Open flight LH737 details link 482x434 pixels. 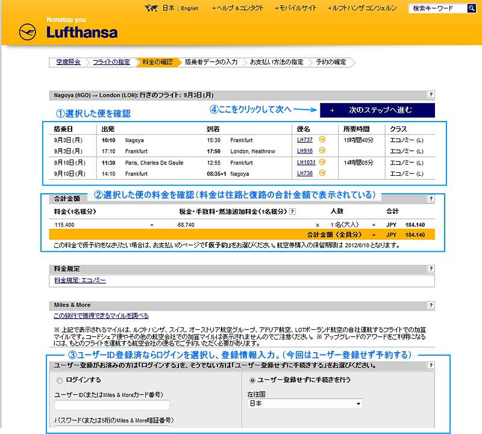coord(305,140)
